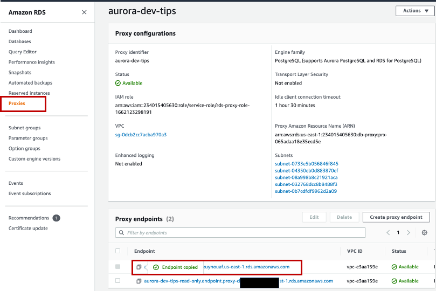Open Recommendations in the sidebar
Viewport: 436px width, 291px height.
(x=29, y=218)
